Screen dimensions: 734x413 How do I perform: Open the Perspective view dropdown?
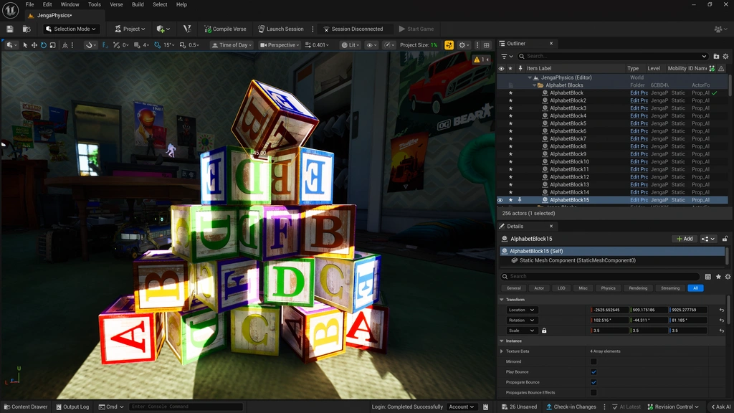click(x=280, y=45)
